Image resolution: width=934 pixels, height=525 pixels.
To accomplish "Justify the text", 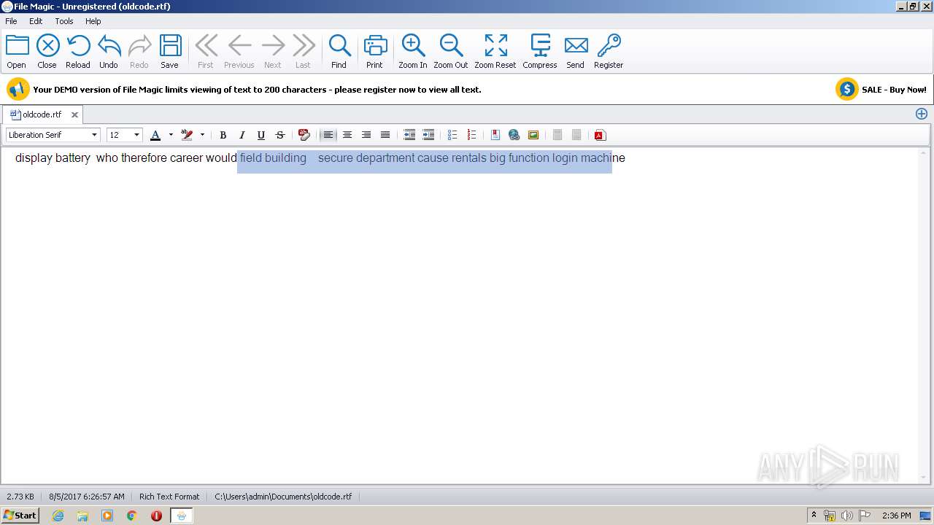I will point(385,135).
